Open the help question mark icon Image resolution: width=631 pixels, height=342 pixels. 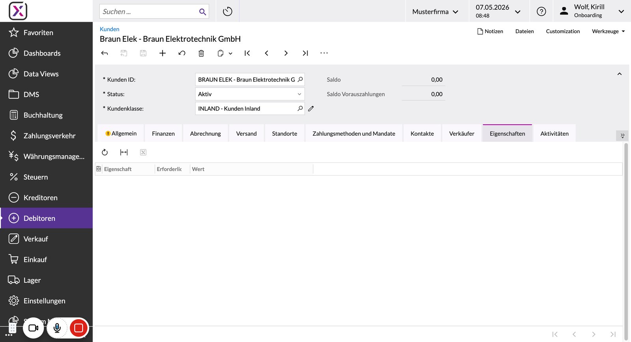pyautogui.click(x=541, y=11)
